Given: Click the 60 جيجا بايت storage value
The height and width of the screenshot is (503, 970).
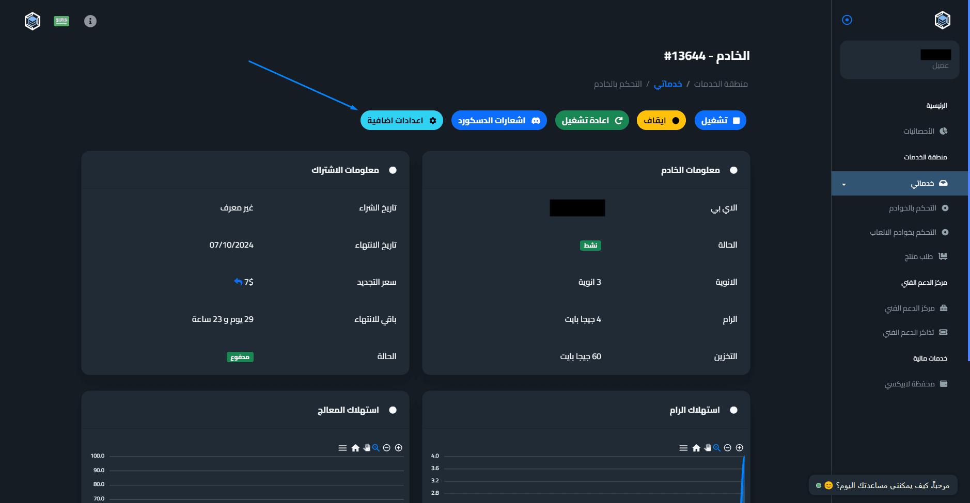Looking at the screenshot, I should (581, 356).
